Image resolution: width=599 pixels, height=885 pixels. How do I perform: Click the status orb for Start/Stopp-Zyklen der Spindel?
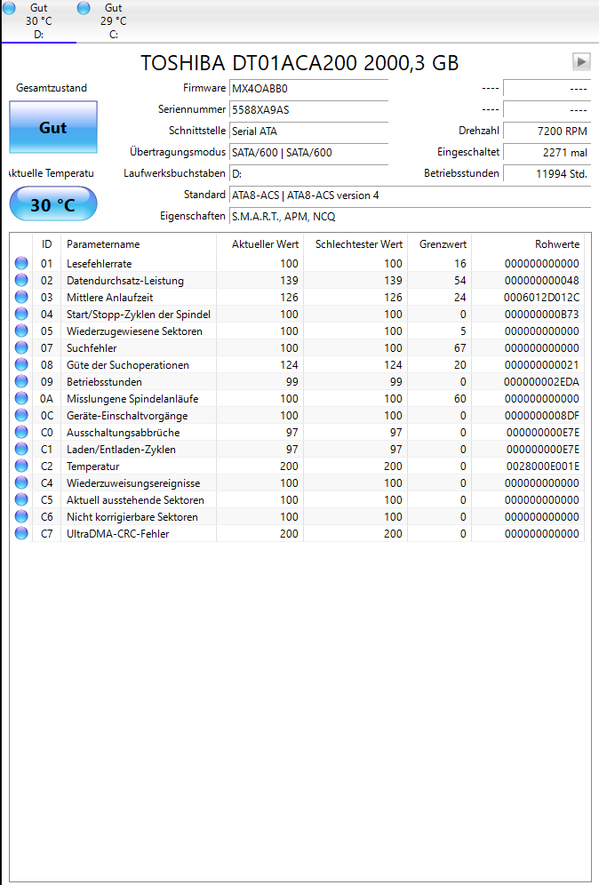pos(21,314)
